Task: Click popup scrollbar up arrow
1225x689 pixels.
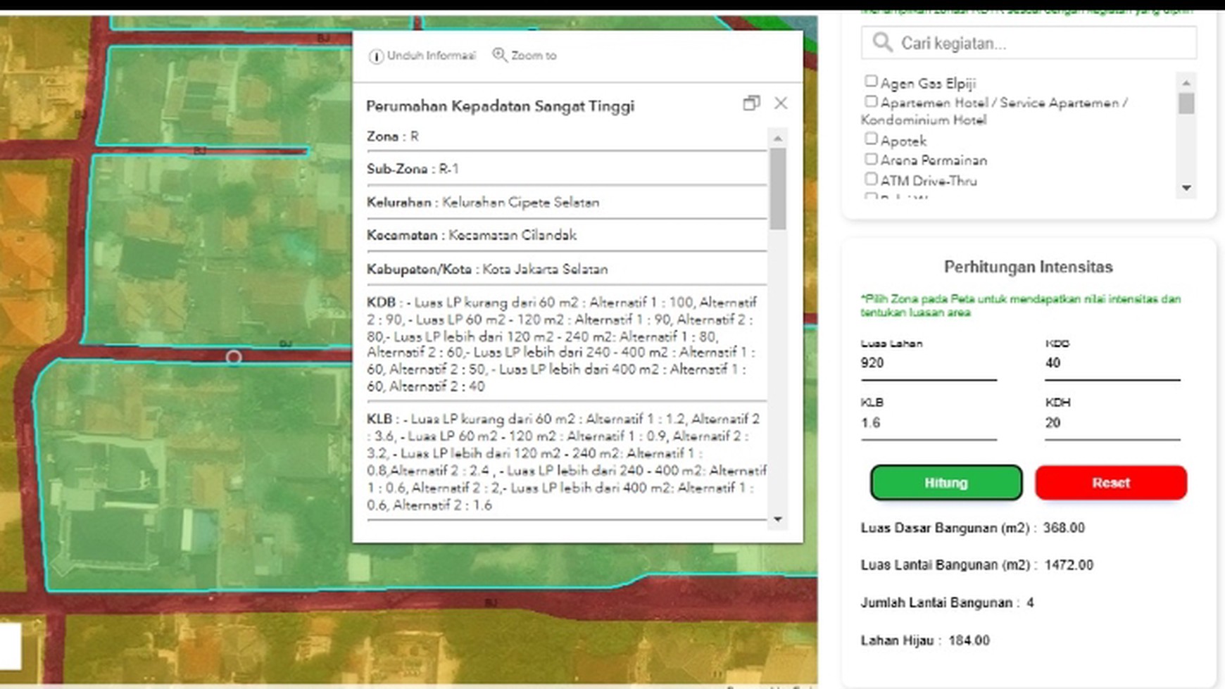Action: 777,139
